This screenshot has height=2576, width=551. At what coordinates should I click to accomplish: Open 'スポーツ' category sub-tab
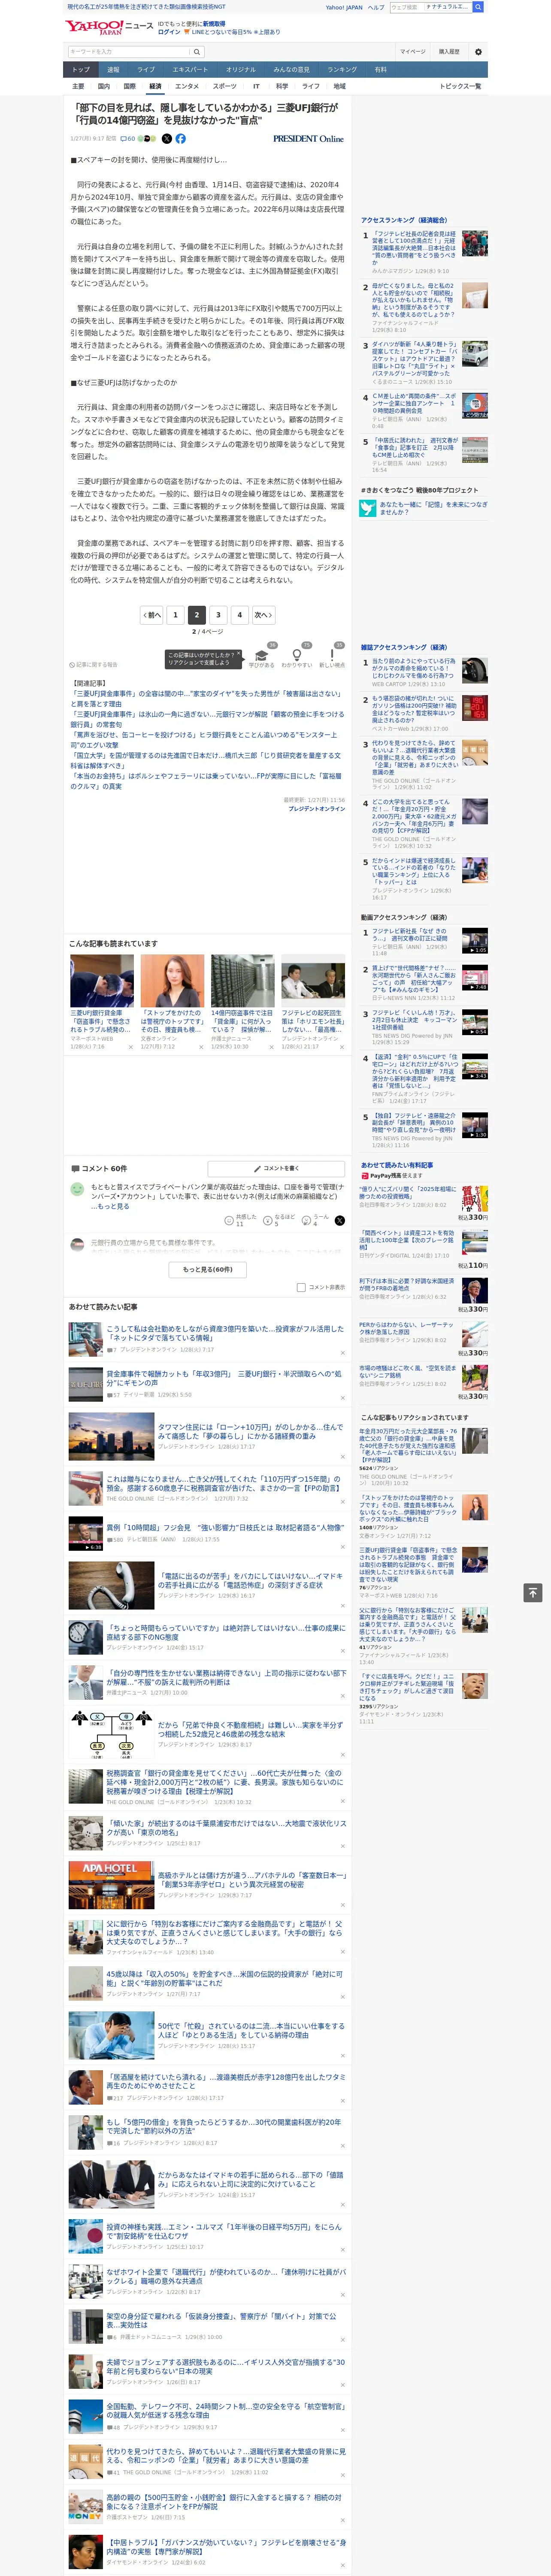point(225,86)
